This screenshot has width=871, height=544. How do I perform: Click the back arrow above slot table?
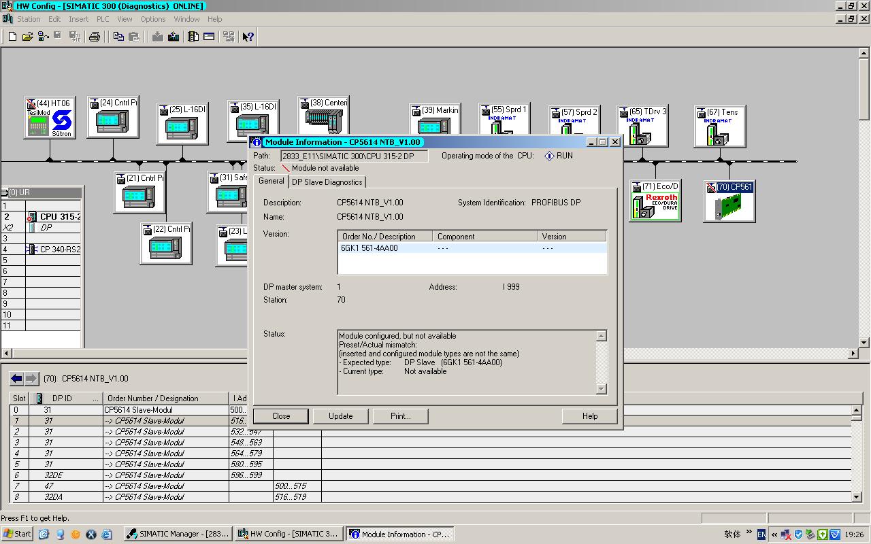coord(16,379)
